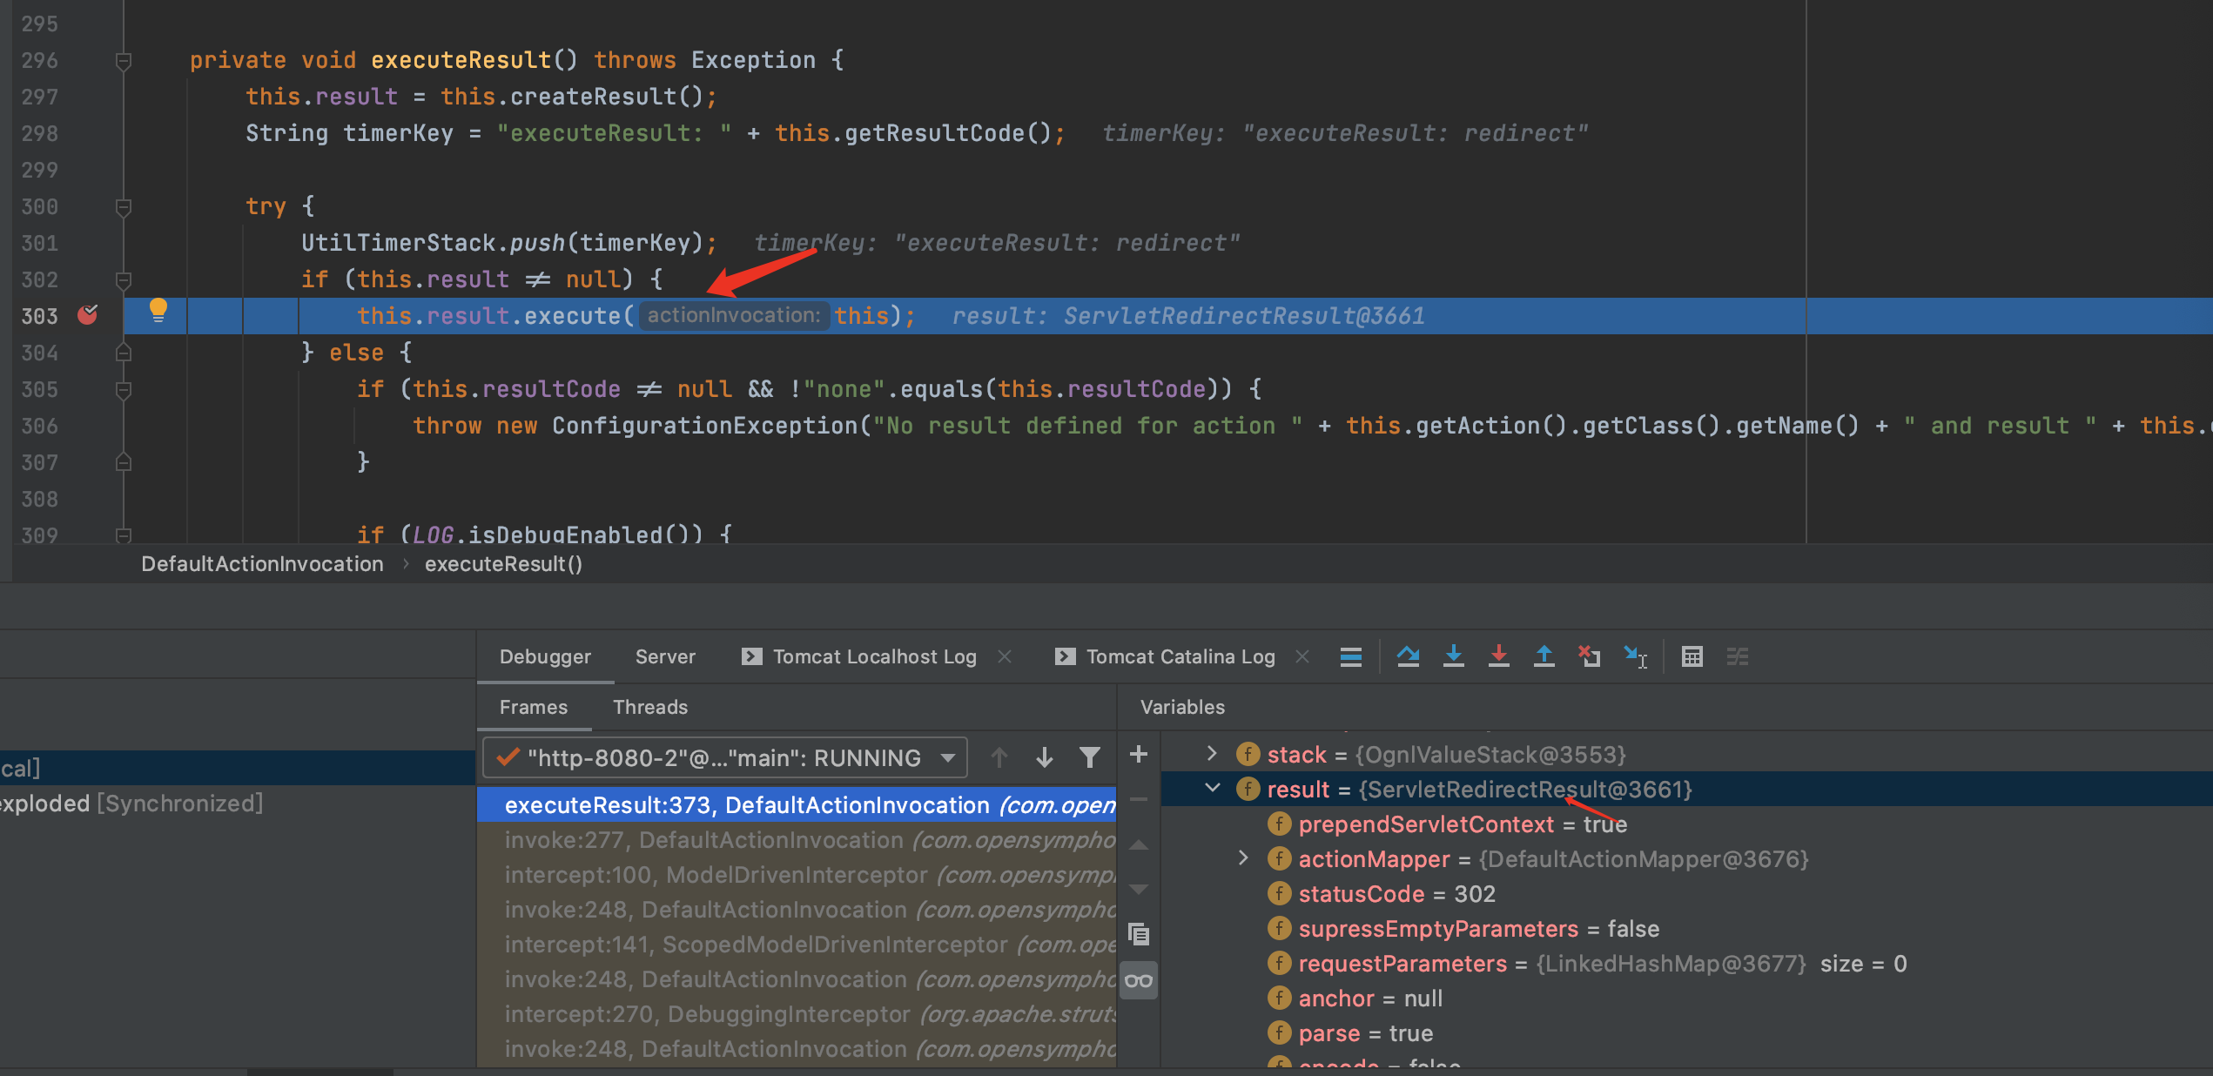
Task: Select the executeResult:373 stack frame
Action: point(797,805)
